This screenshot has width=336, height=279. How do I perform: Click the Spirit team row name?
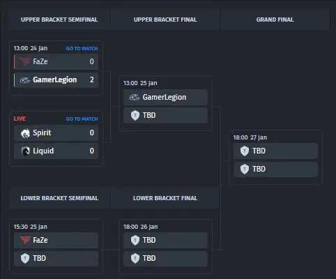tap(42, 133)
